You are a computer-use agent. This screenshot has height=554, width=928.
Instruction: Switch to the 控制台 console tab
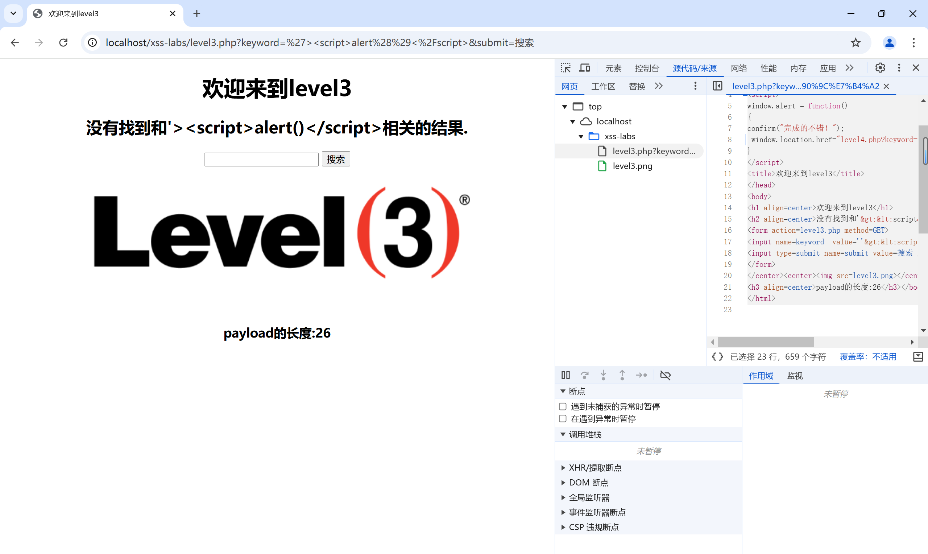pyautogui.click(x=647, y=68)
